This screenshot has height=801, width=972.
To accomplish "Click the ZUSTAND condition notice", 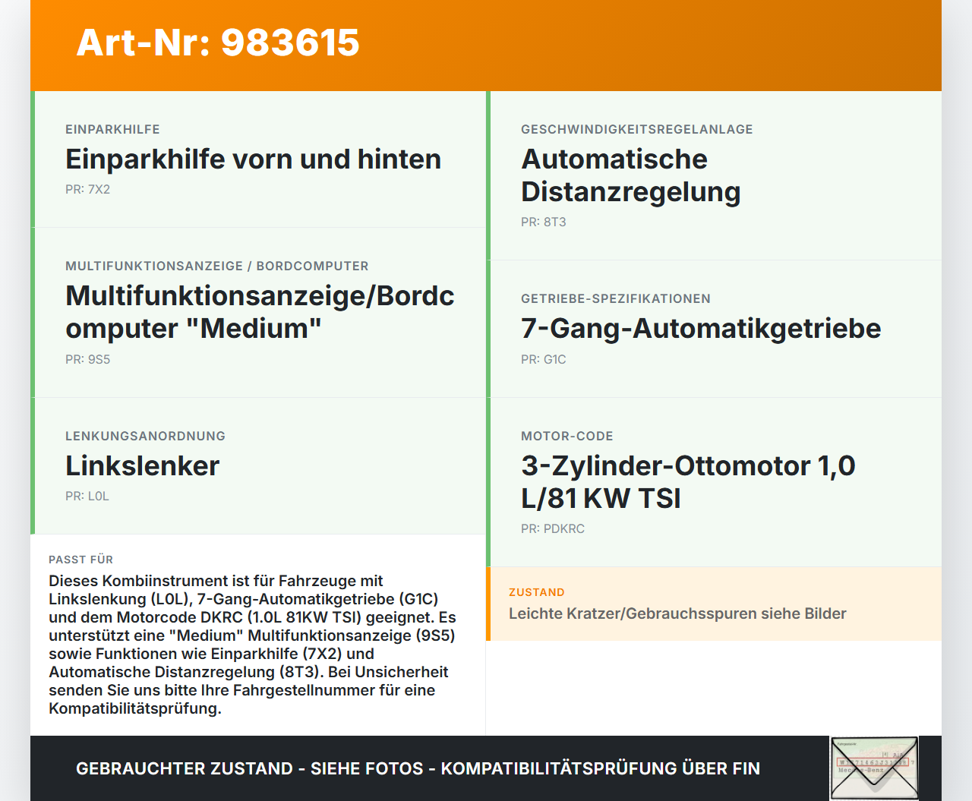I will pyautogui.click(x=537, y=592).
